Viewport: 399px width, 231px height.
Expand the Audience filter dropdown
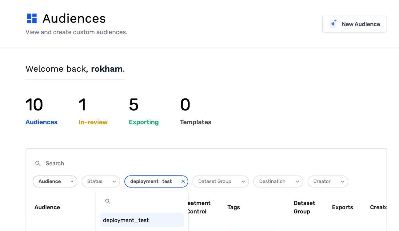pyautogui.click(x=55, y=181)
